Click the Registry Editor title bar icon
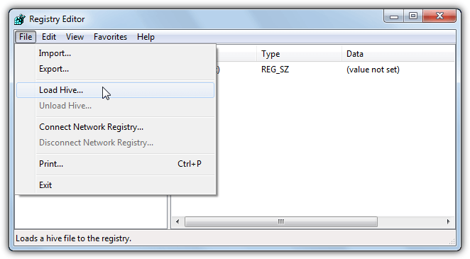 coord(20,19)
